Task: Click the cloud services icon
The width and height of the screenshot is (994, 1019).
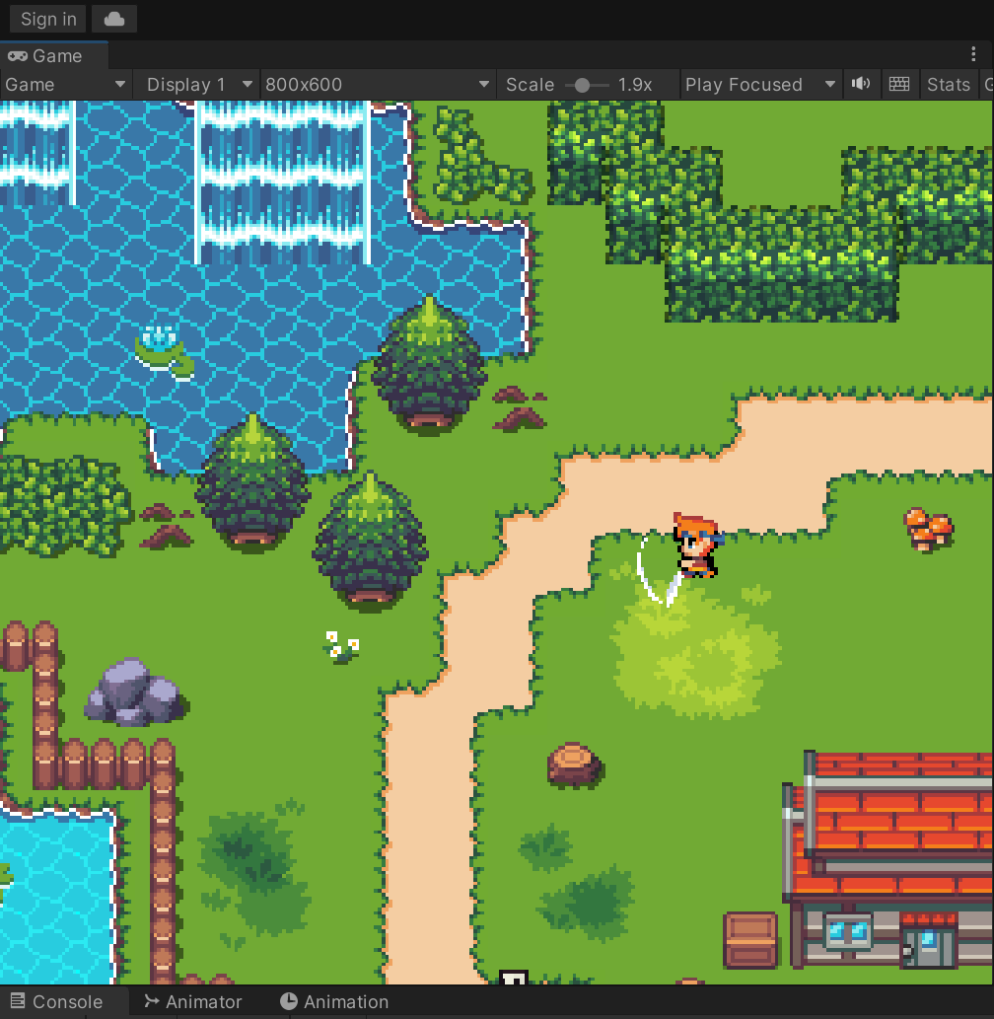Action: point(114,19)
